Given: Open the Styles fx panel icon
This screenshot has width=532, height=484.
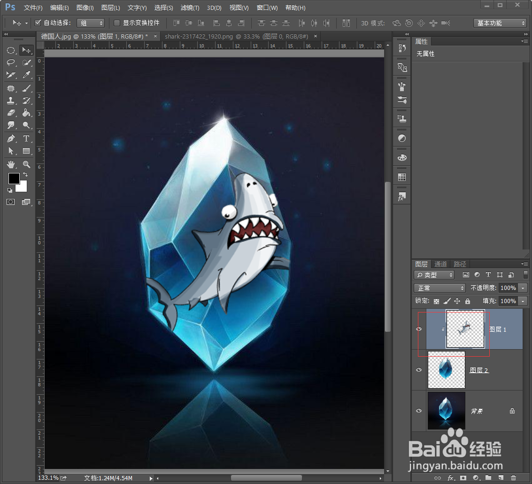Looking at the screenshot, I should pos(402,197).
